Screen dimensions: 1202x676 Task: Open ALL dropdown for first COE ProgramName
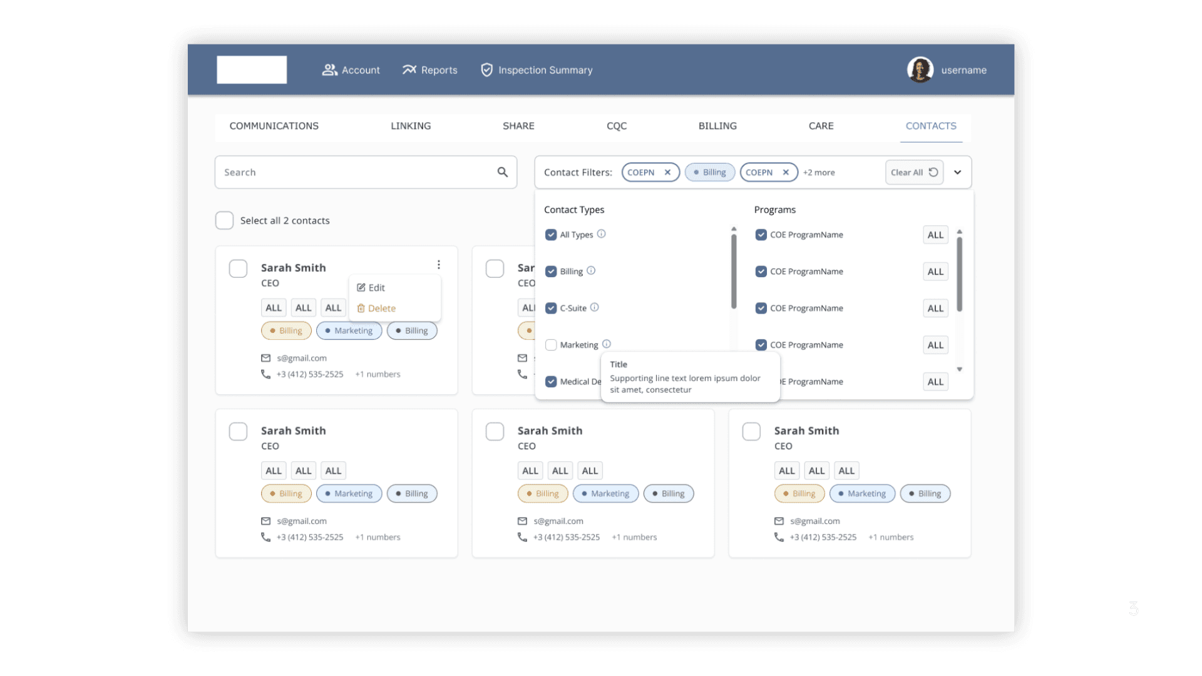pos(935,235)
